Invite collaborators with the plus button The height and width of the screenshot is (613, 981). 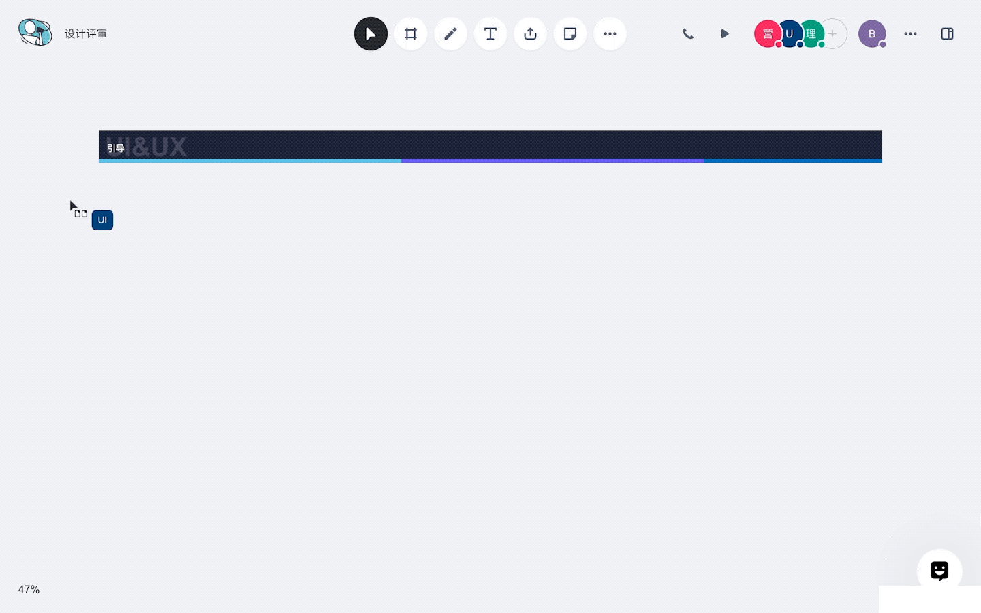pyautogui.click(x=834, y=33)
